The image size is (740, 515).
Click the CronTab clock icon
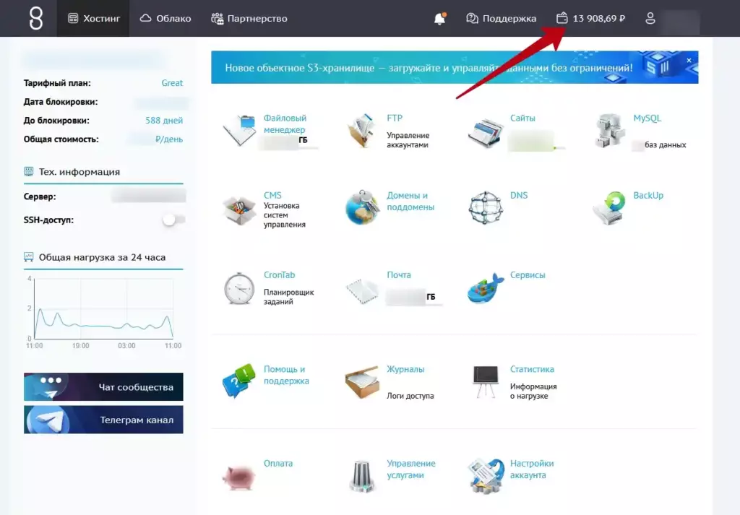[239, 288]
